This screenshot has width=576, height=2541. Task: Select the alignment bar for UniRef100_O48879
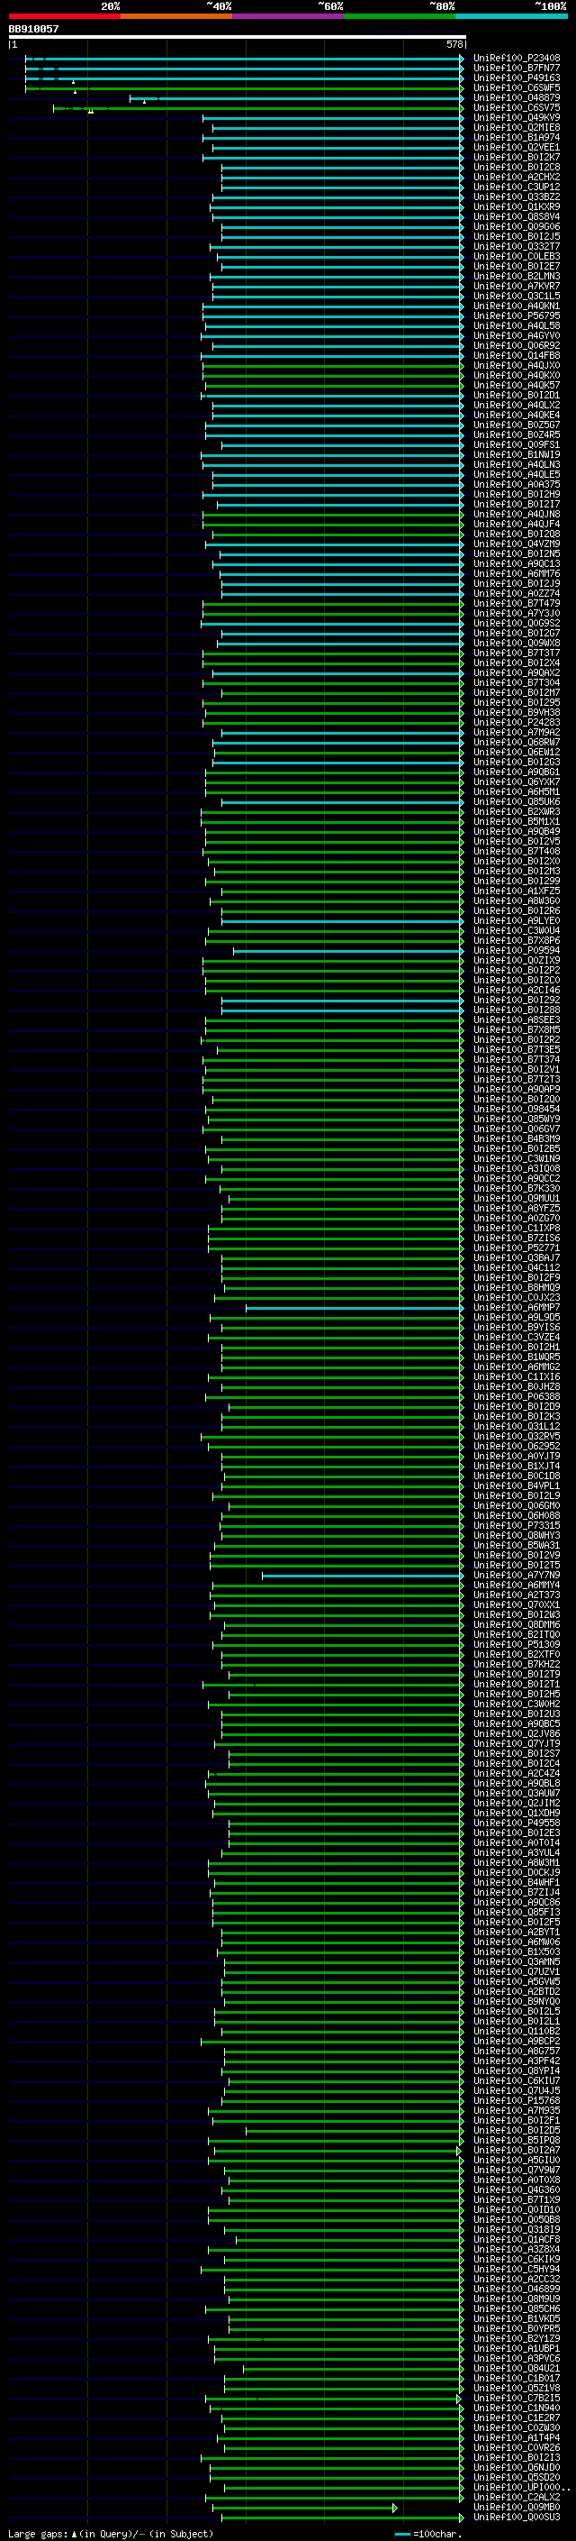click(296, 97)
